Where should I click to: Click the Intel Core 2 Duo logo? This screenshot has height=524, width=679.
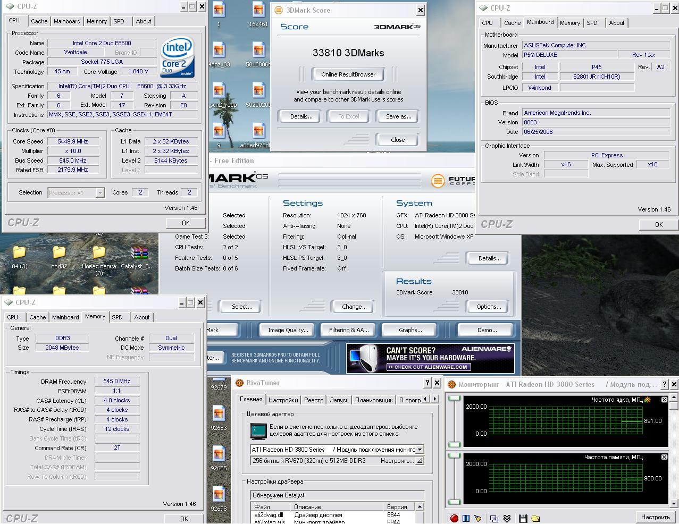(x=178, y=57)
